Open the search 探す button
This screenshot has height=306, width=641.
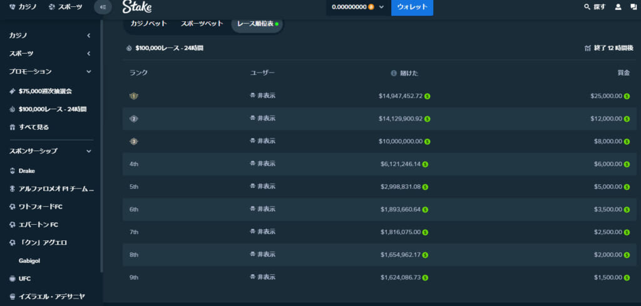[x=595, y=7]
